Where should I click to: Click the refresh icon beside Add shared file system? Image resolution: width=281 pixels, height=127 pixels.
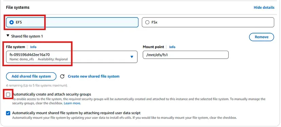62,76
